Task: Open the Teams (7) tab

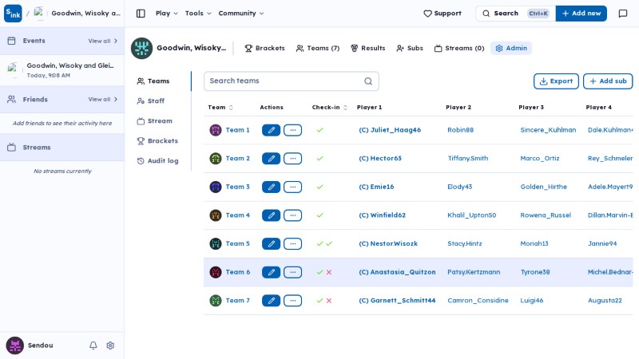Action: click(x=318, y=48)
